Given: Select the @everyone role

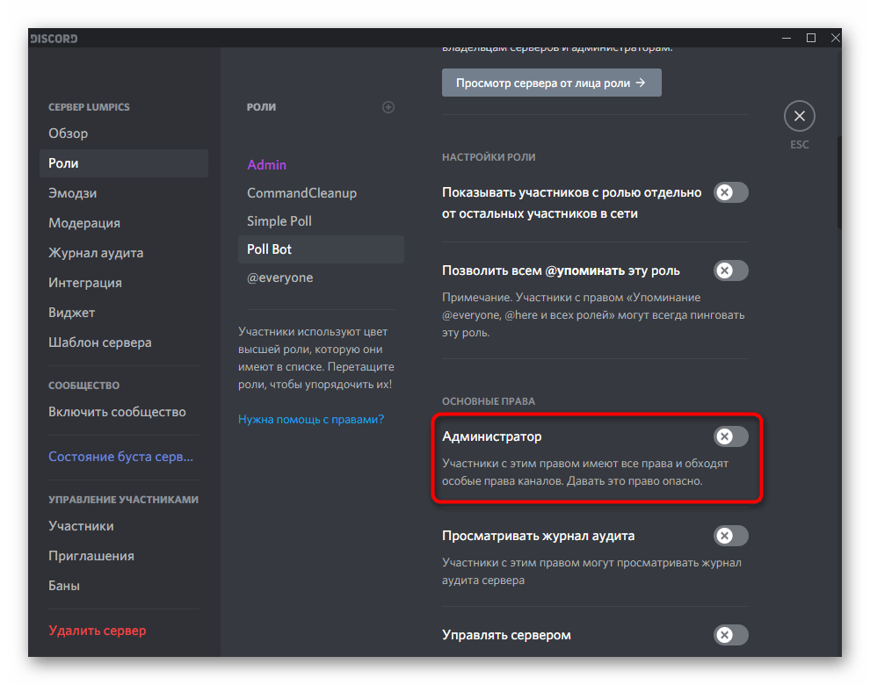Looking at the screenshot, I should pos(321,278).
